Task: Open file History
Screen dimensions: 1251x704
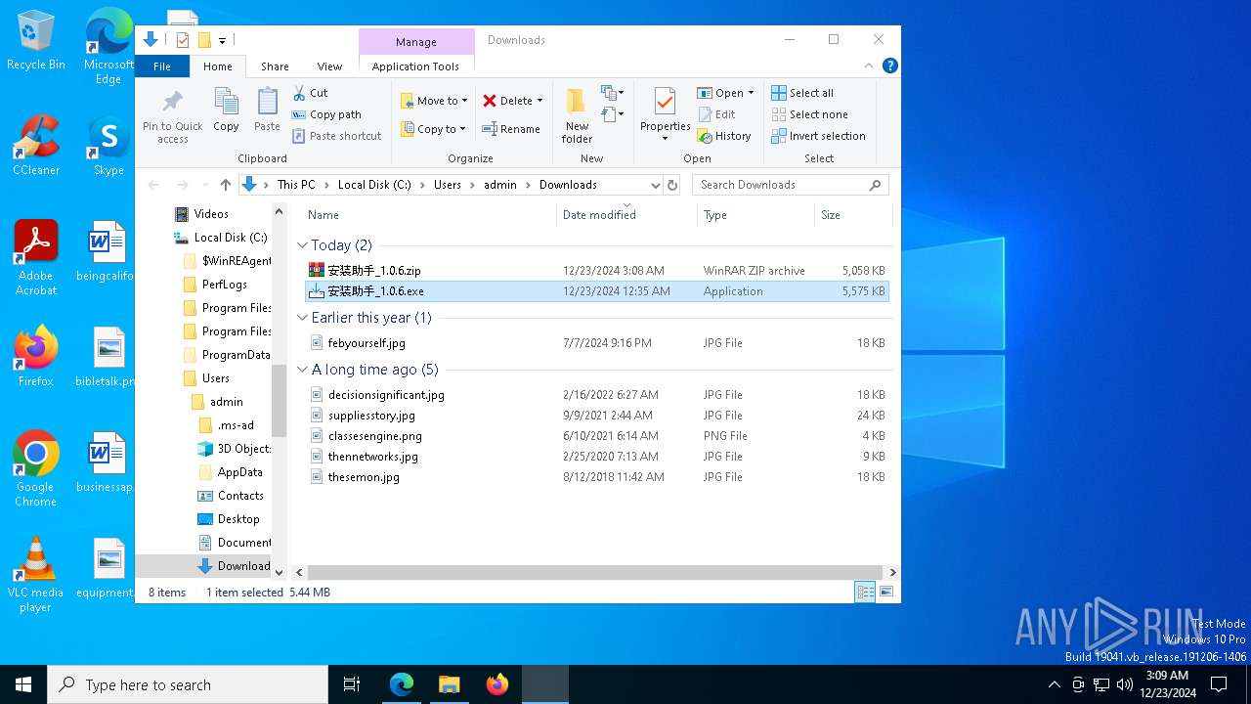Action: (724, 136)
